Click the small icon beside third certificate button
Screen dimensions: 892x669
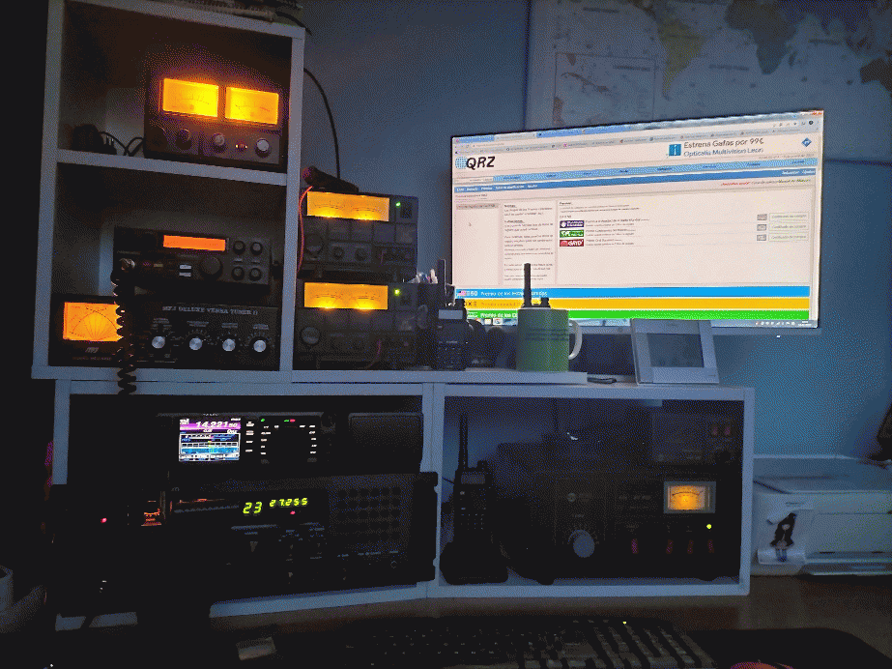(x=762, y=239)
